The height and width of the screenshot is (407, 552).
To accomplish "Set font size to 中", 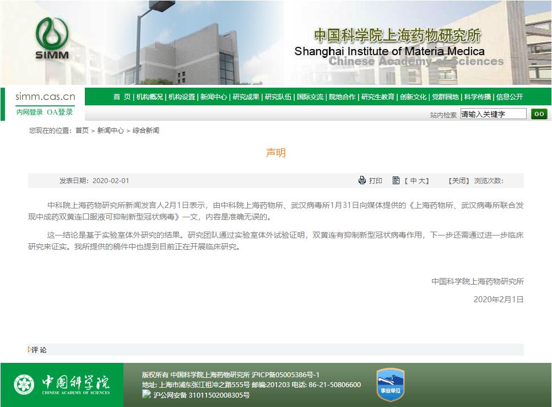I will (x=413, y=181).
